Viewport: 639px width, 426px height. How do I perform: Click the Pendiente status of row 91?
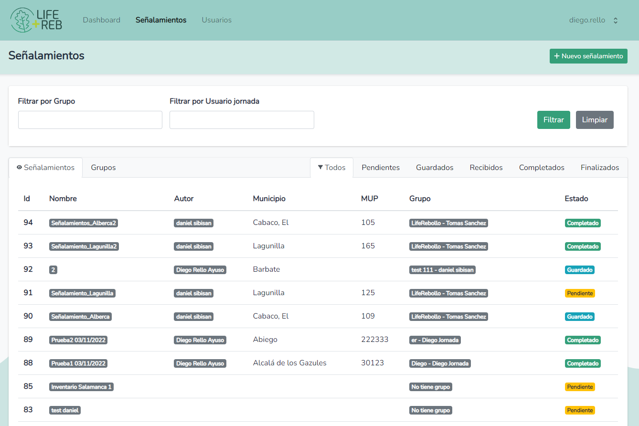(x=580, y=293)
